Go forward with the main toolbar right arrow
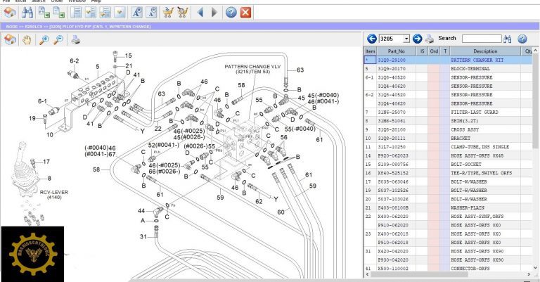This screenshot has height=282, width=540. pyautogui.click(x=214, y=12)
